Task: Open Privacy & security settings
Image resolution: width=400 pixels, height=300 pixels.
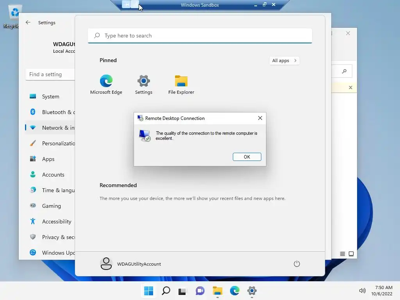Action: click(50, 237)
